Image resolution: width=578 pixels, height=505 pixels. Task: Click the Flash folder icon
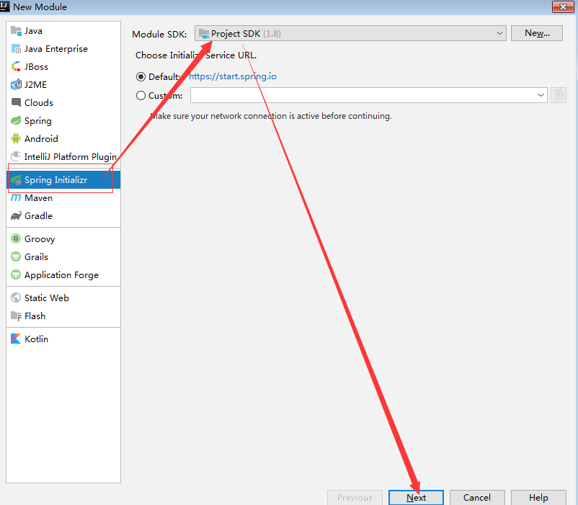16,316
